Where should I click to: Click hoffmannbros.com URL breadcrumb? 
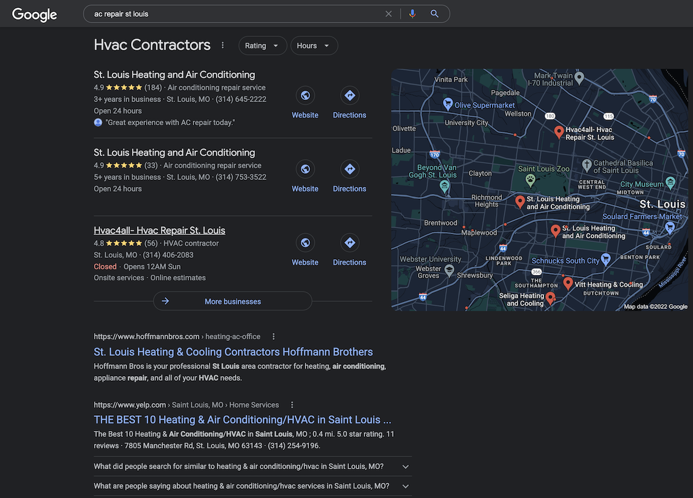point(177,336)
